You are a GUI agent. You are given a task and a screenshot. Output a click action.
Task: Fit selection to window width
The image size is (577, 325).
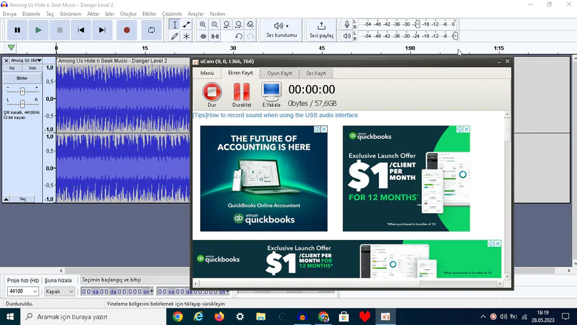pyautogui.click(x=227, y=24)
